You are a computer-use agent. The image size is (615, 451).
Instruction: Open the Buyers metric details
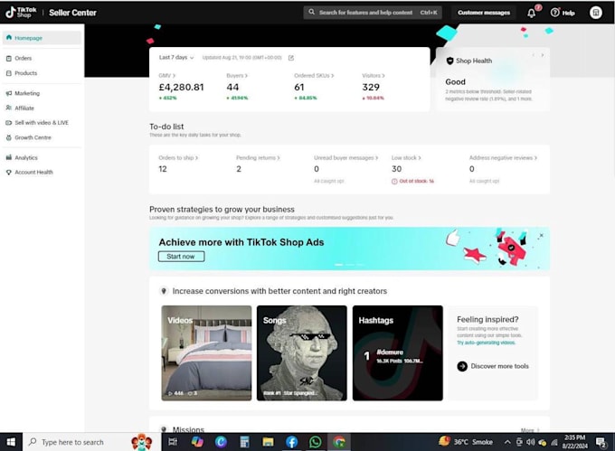tap(237, 76)
